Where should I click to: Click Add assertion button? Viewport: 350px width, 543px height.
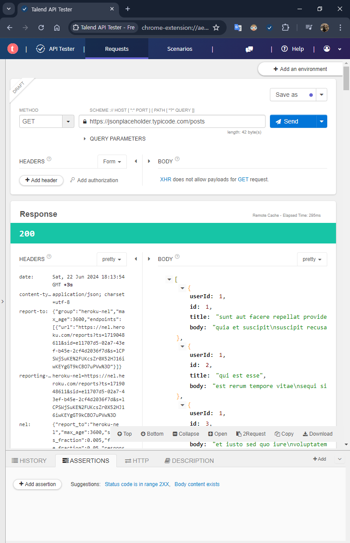(x=38, y=484)
